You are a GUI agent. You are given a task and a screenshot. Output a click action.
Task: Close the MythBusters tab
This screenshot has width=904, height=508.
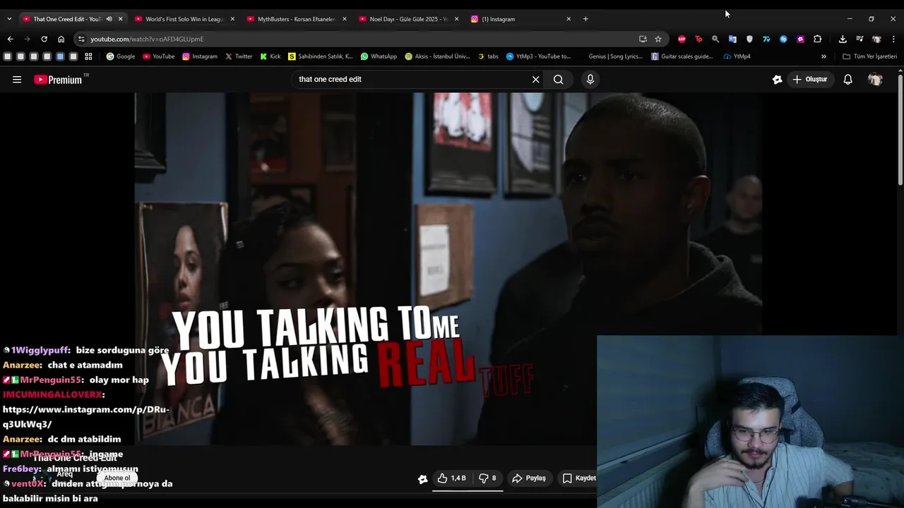(x=344, y=19)
